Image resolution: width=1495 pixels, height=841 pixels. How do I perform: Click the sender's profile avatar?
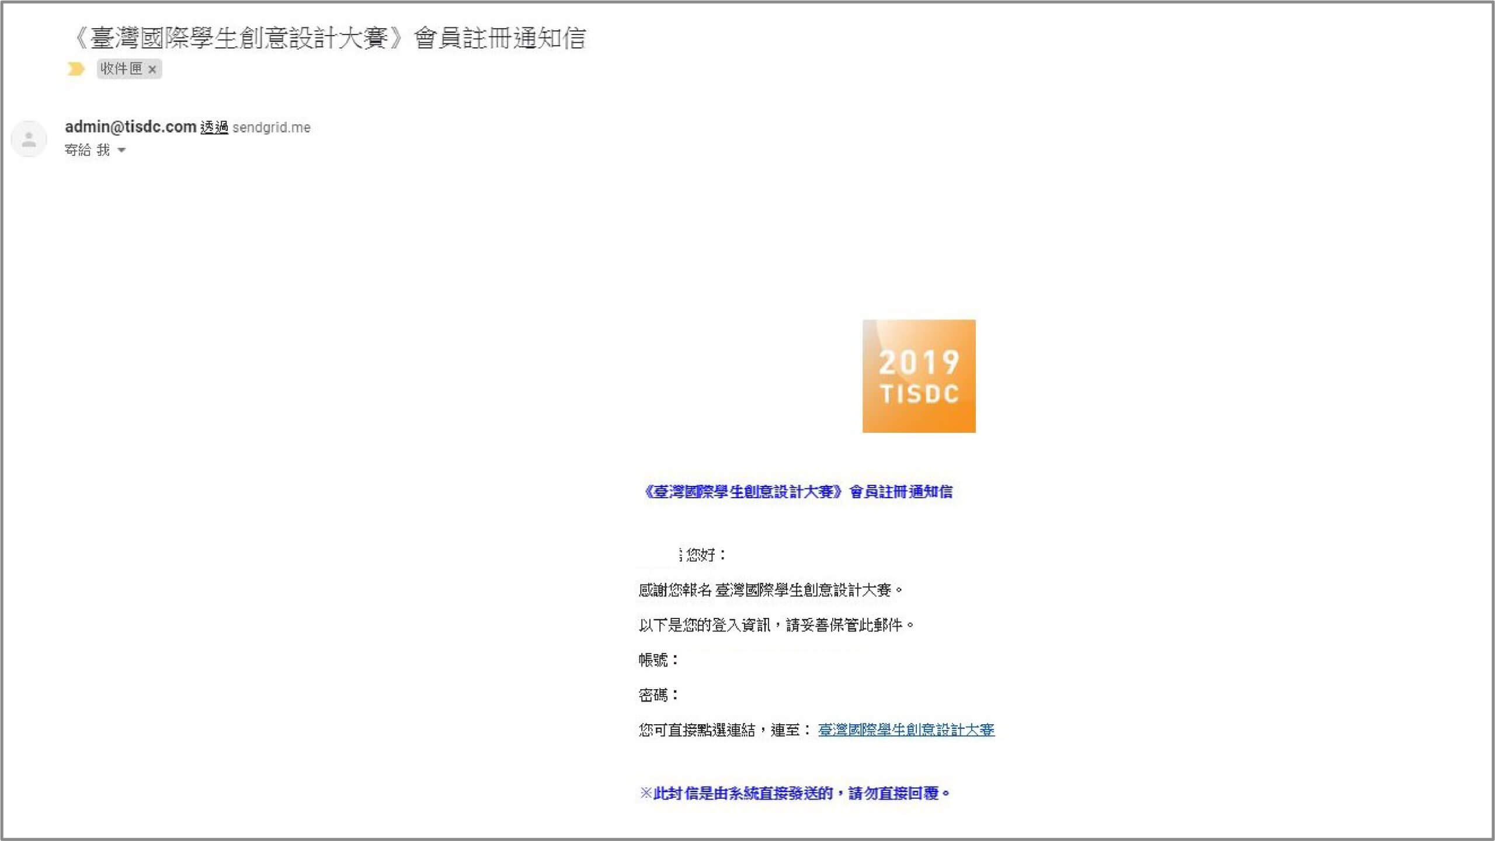[x=29, y=138]
